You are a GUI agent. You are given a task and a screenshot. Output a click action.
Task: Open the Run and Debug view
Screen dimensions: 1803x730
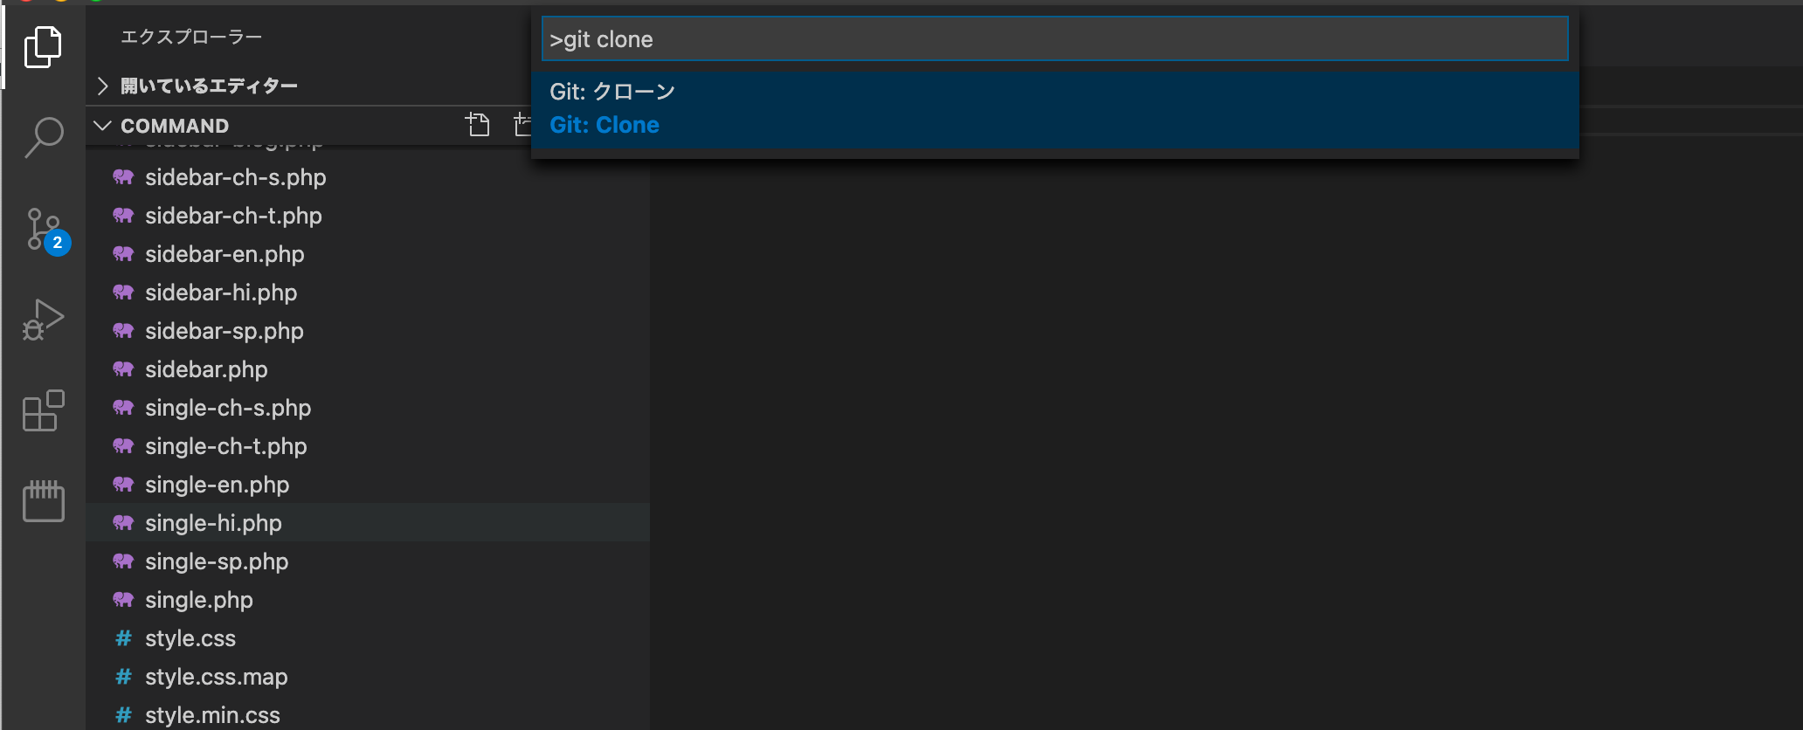pos(43,320)
